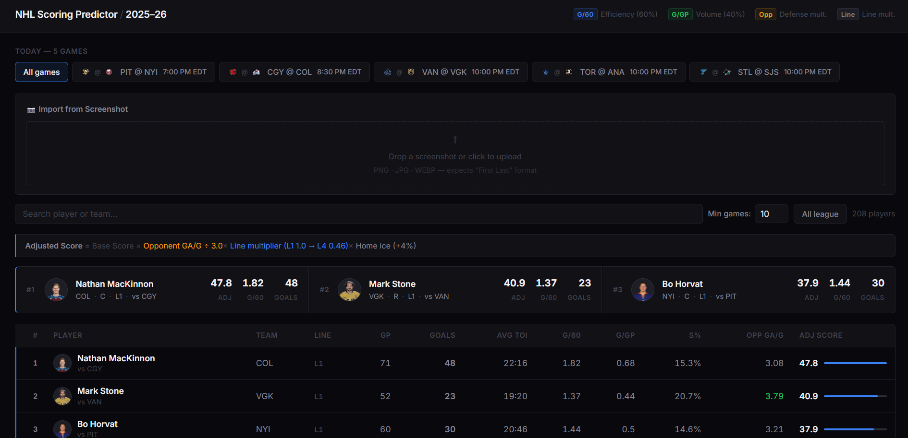Click the Penguins logo in PIT game tab

point(86,72)
